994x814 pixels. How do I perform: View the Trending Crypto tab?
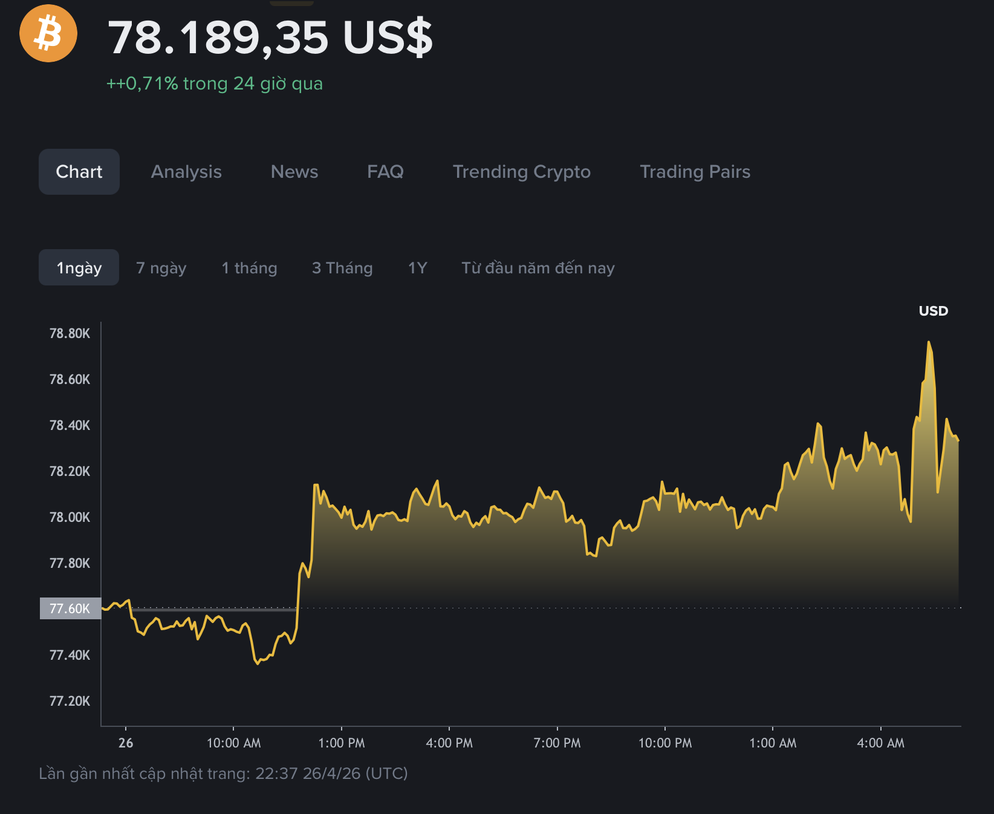click(x=521, y=172)
